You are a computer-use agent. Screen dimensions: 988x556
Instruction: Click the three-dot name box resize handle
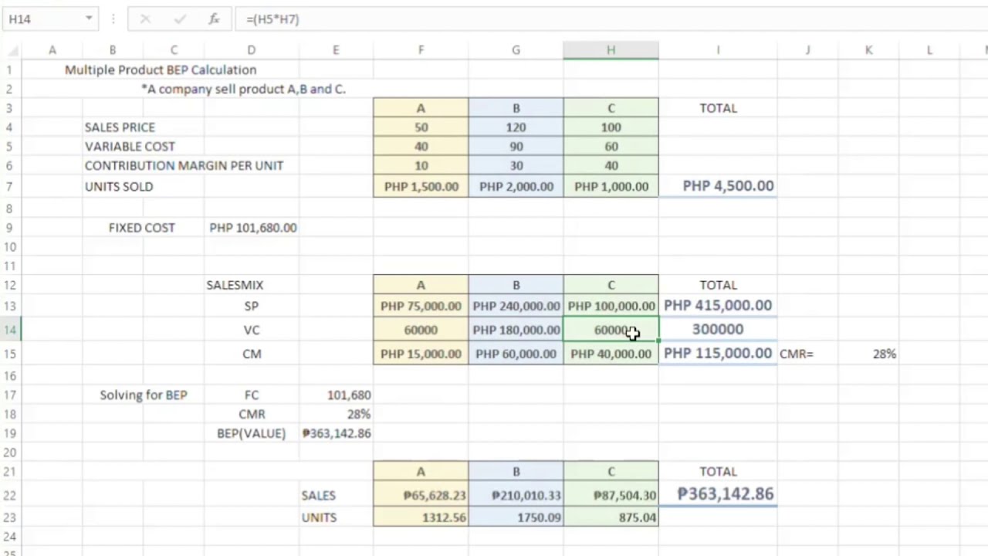tap(113, 19)
